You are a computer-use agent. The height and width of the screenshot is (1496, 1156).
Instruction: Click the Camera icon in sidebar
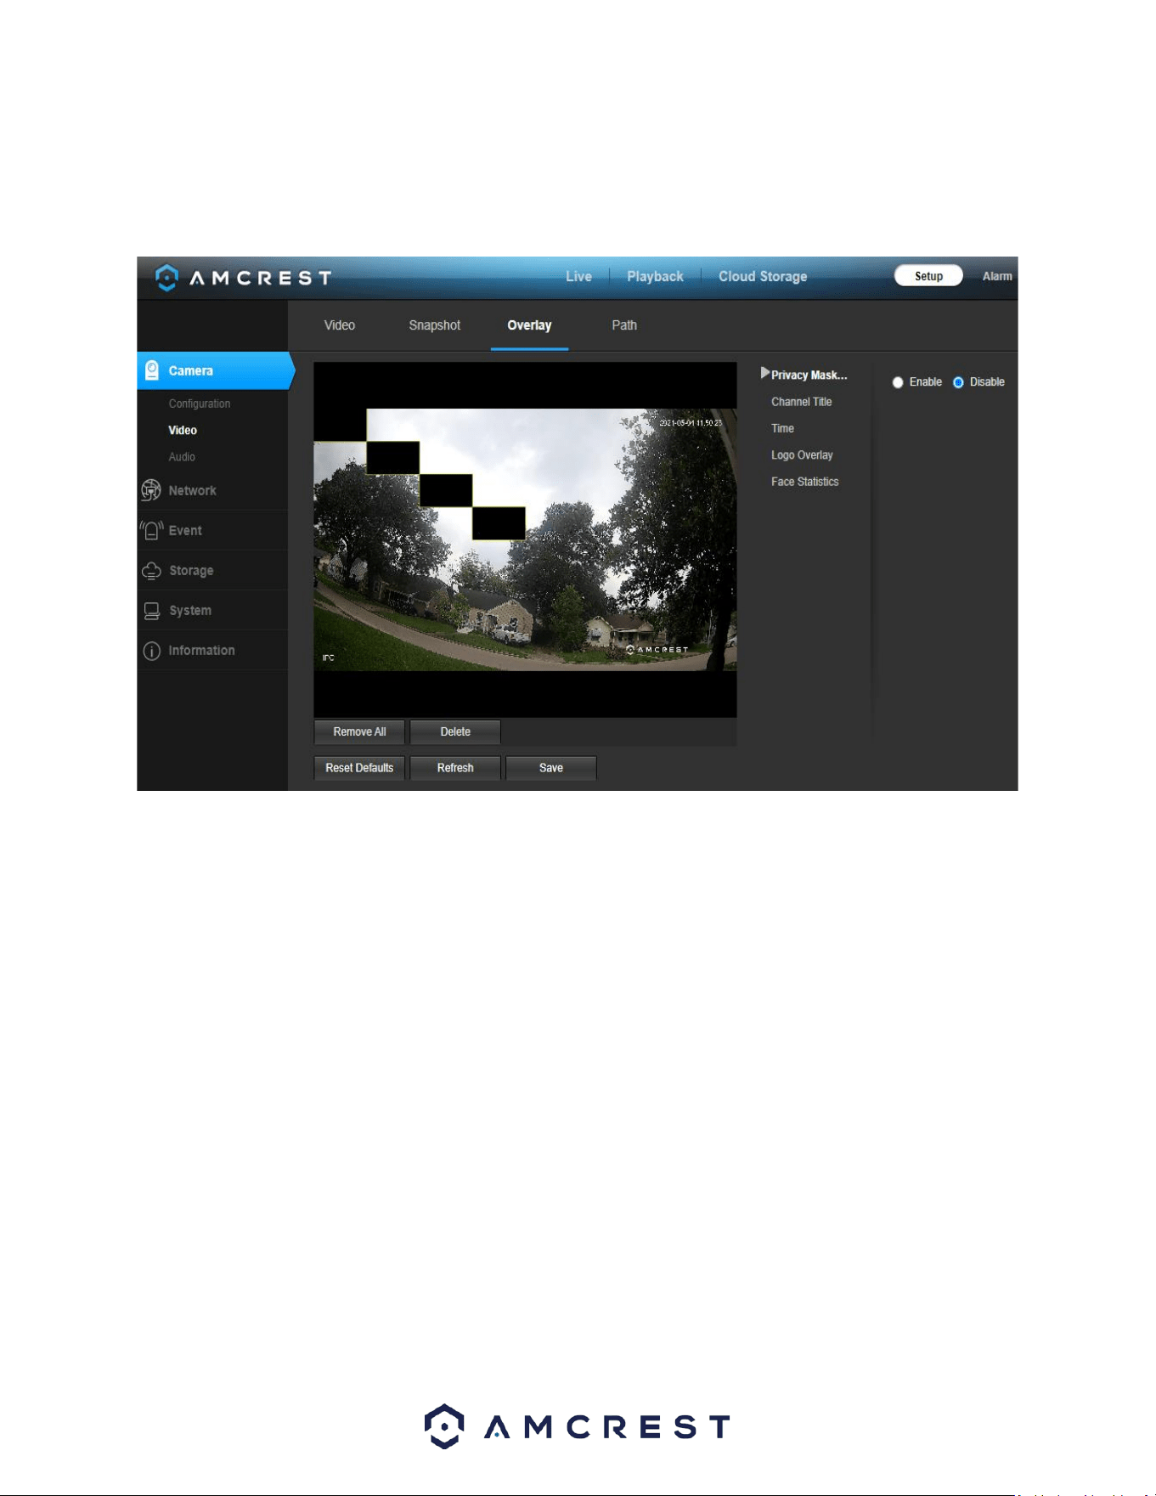(152, 370)
